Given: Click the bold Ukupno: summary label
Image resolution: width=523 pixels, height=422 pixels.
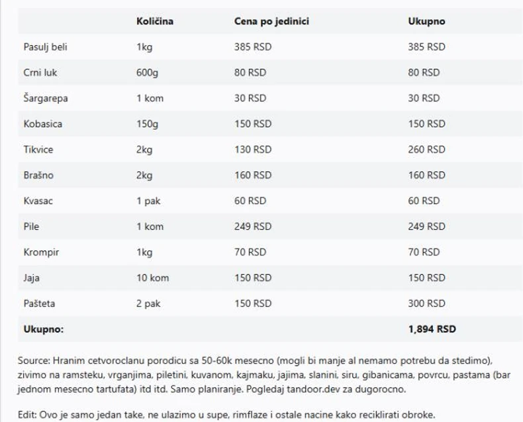Looking at the screenshot, I should (x=44, y=329).
